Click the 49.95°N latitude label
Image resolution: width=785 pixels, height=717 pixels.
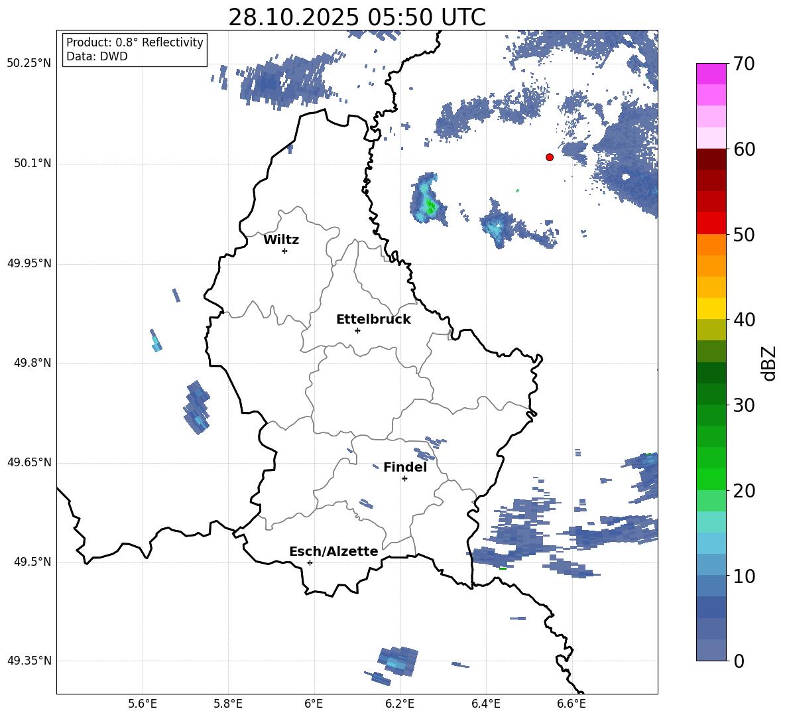29,263
